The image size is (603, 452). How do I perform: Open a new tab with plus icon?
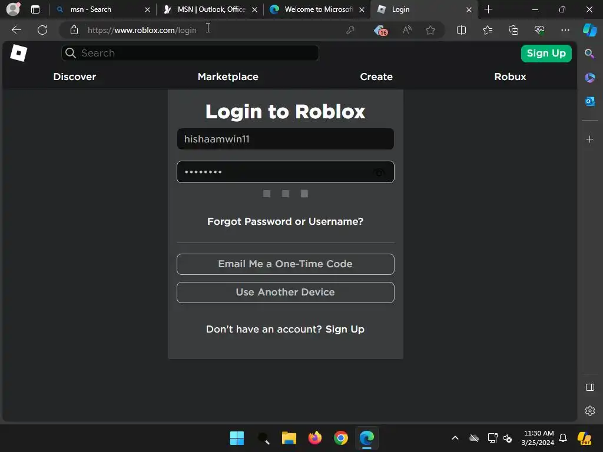[x=488, y=9]
